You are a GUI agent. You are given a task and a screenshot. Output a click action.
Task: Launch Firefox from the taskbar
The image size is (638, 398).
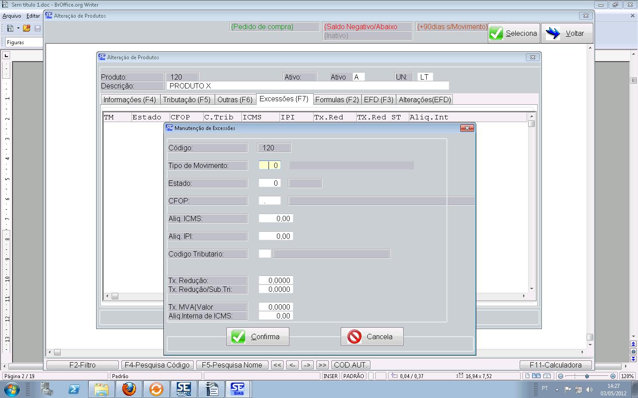[129, 389]
